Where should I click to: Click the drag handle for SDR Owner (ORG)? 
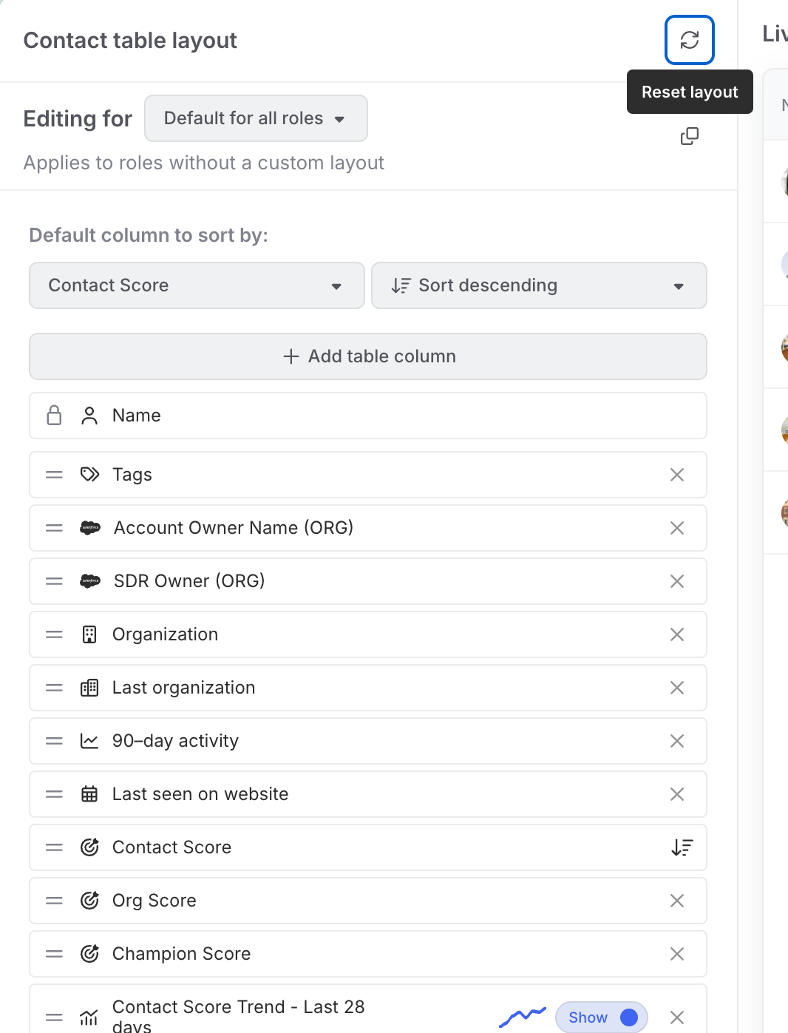tap(54, 581)
